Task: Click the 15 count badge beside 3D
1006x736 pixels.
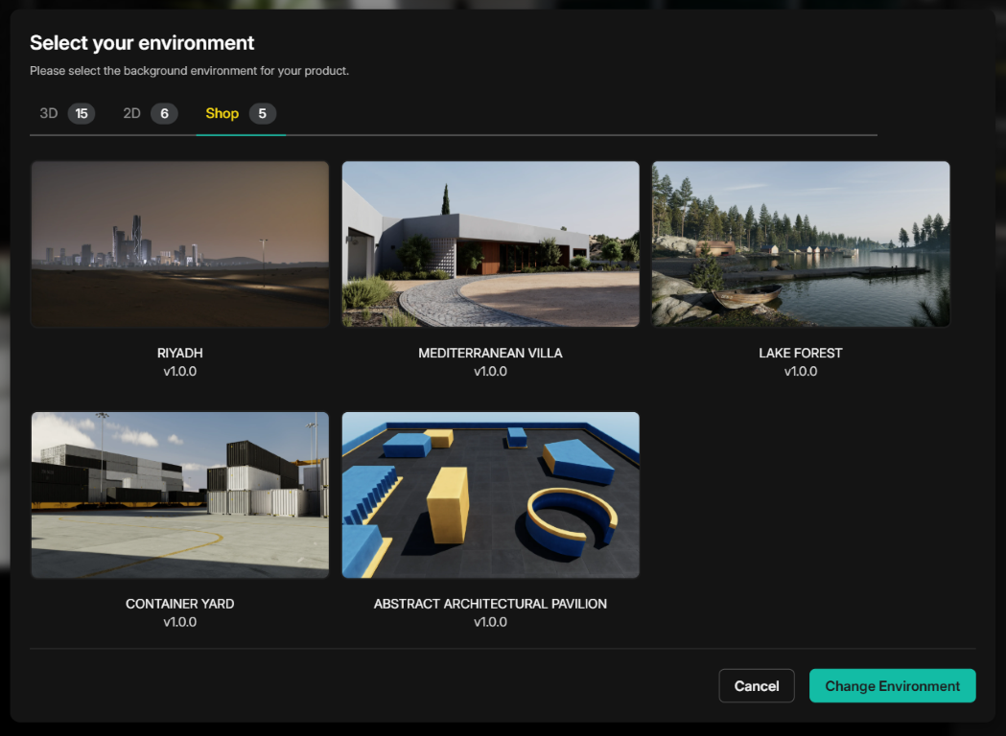Action: tap(82, 114)
